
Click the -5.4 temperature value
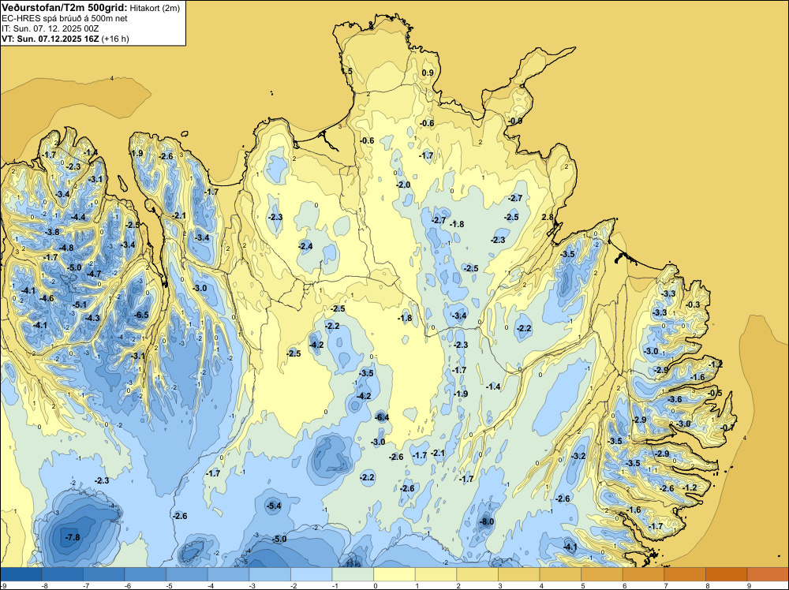(274, 506)
